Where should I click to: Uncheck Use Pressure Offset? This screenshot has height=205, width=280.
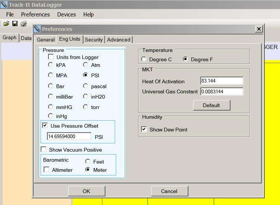45,125
